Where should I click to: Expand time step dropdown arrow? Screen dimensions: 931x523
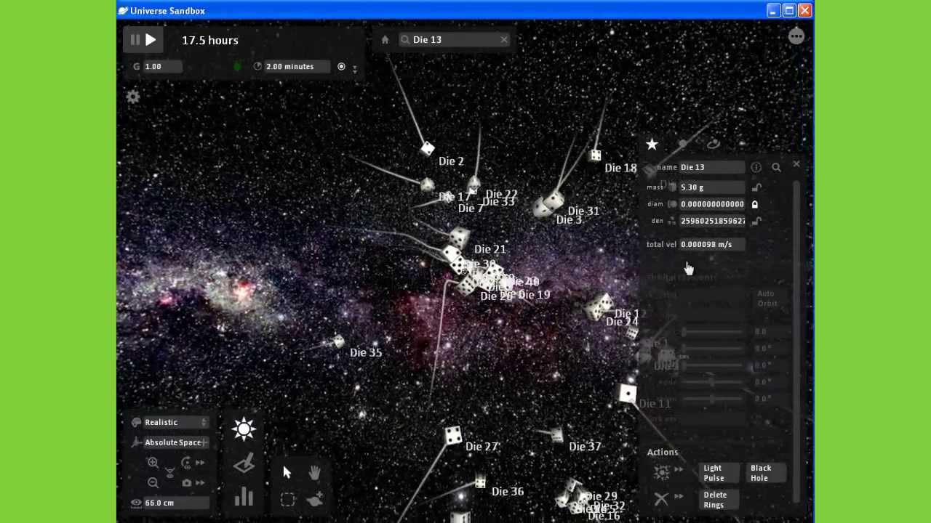pos(355,68)
